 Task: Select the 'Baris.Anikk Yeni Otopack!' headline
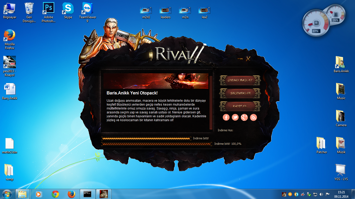click(x=132, y=93)
